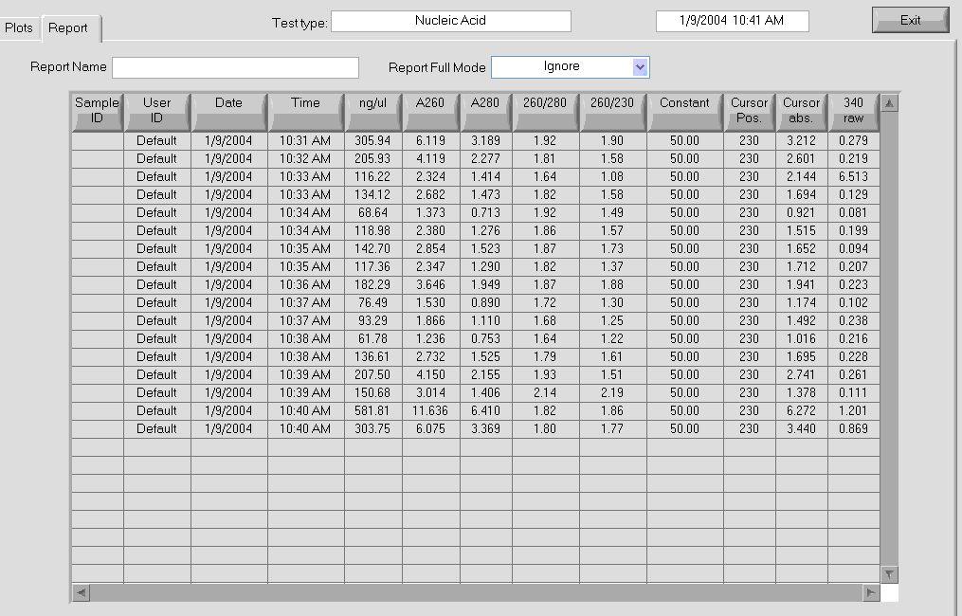Click the A260 value 4.150
Viewport: 962px width, 616px height.
430,374
